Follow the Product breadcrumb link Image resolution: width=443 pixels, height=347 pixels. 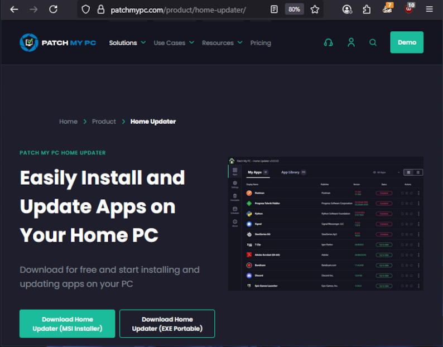[104, 122]
